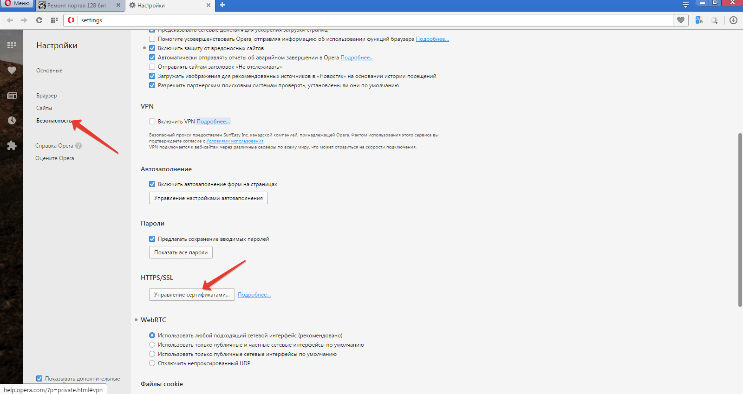Enable «Не отслеживать» header checkbox
Image resolution: width=743 pixels, height=394 pixels.
pos(152,67)
